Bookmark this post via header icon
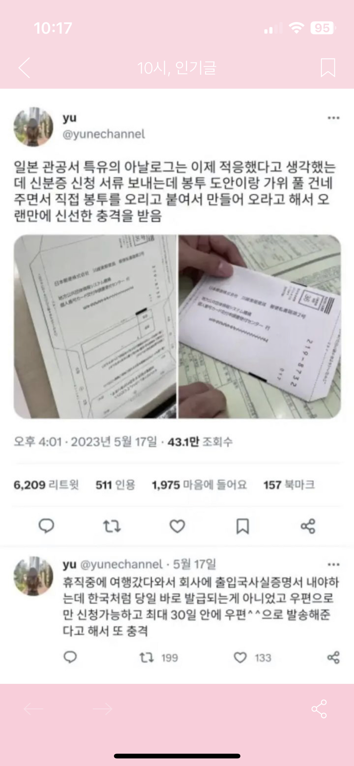The height and width of the screenshot is (766, 354). pyautogui.click(x=328, y=67)
